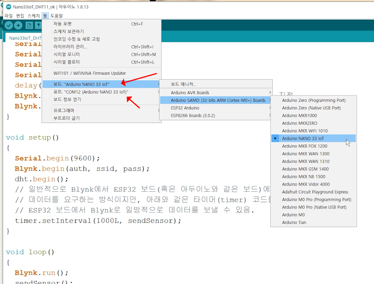Launch WiFi101 / WiFiNINA Firmware Updater

click(102, 73)
